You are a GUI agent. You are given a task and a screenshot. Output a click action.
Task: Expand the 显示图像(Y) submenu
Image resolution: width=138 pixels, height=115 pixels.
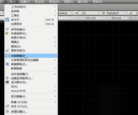pyautogui.click(x=31, y=97)
